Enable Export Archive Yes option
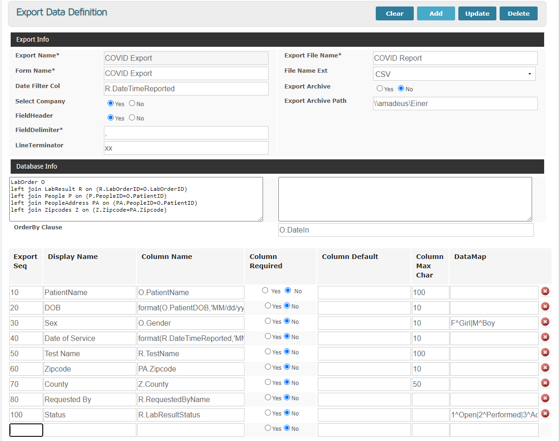This screenshot has width=559, height=441. [379, 88]
